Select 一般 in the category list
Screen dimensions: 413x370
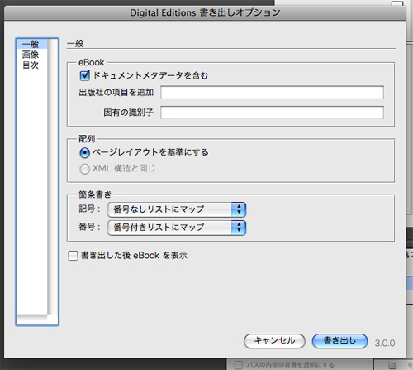(x=31, y=44)
